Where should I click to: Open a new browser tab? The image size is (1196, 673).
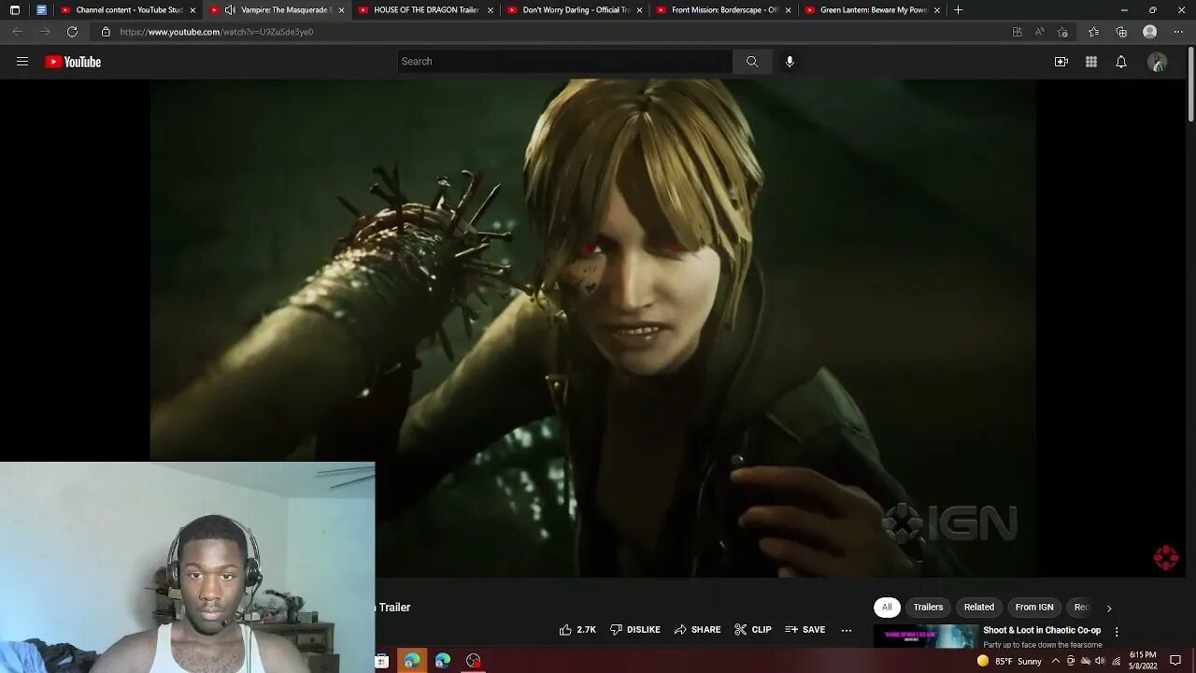pos(958,10)
